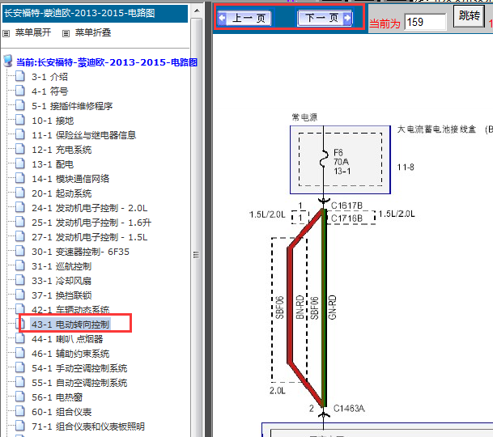The height and width of the screenshot is (437, 493).
Task: Open tree item 11-1 保险丝与继电器信息
Action: (x=83, y=135)
